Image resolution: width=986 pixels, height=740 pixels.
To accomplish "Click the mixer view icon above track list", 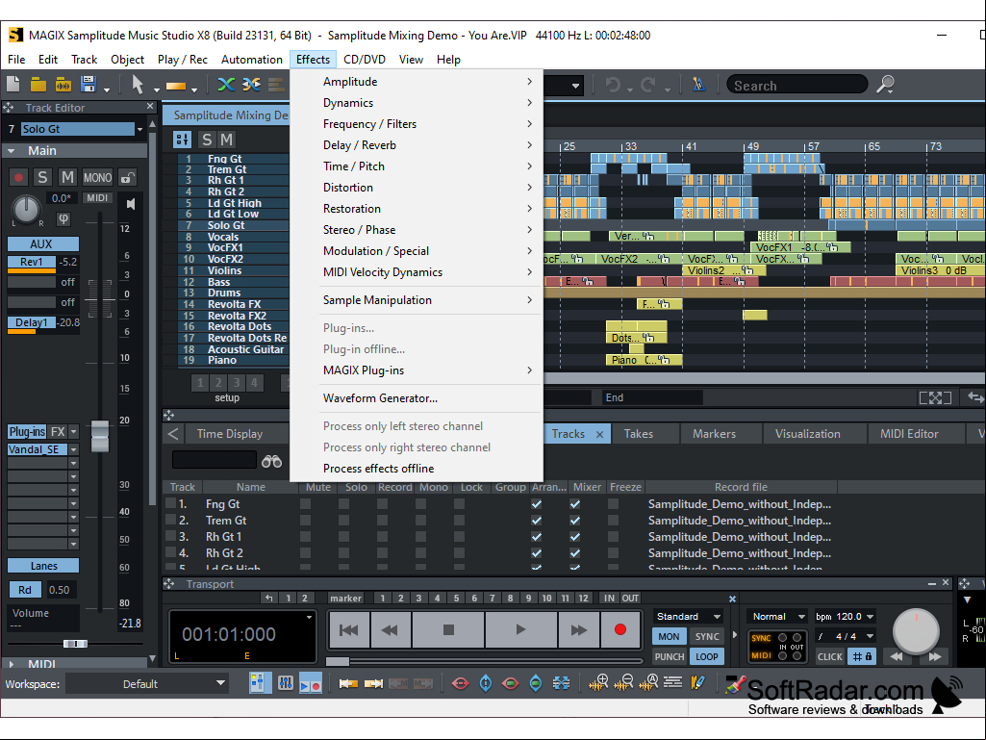I will click(183, 140).
